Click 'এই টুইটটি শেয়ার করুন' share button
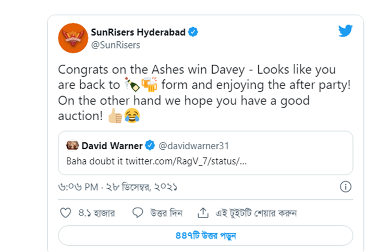 point(256,213)
